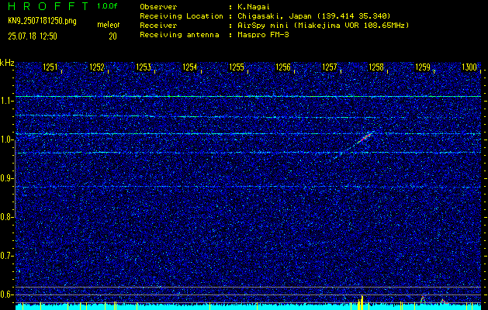Click the 'meteor' label
This screenshot has width=488, height=310.
[109, 25]
